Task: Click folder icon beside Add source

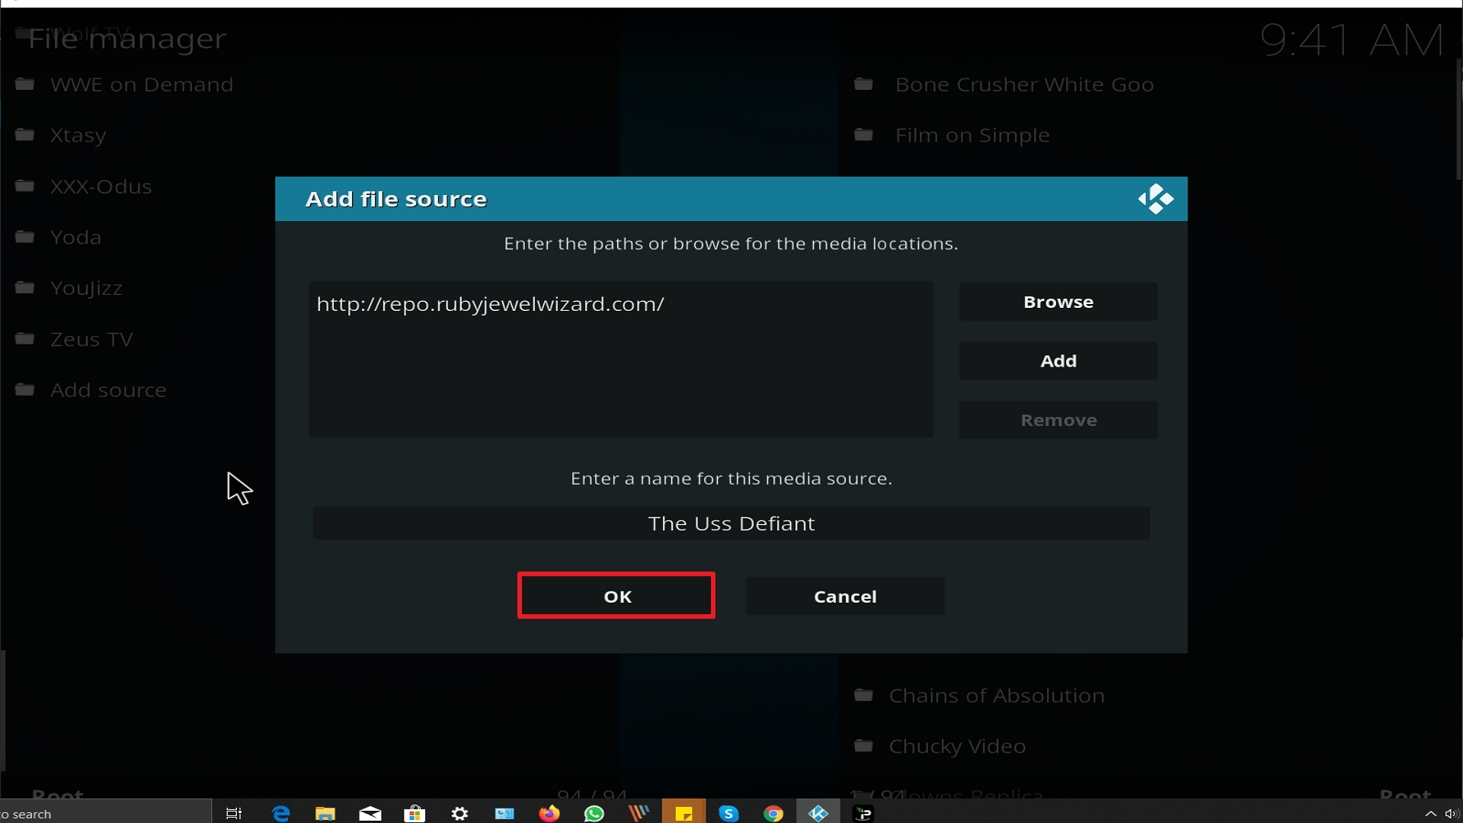Action: (x=25, y=389)
